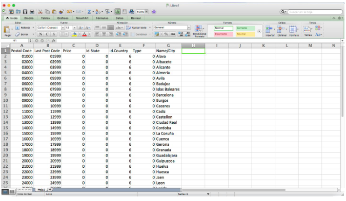Add a new sheet with plus button

pos(50,189)
